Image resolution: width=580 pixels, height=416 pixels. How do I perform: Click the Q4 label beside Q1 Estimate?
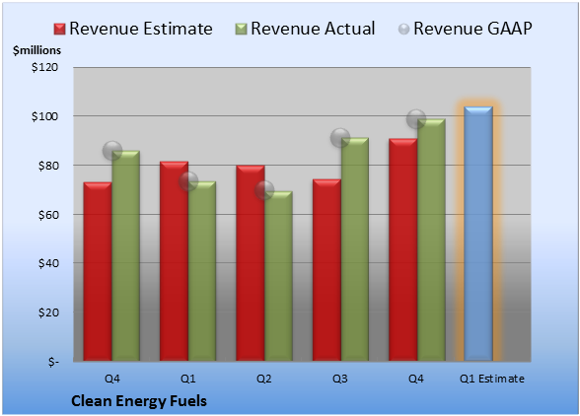[x=416, y=379]
